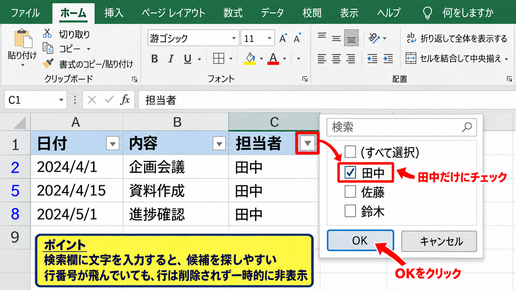Toggle Underline formatting
The width and height of the screenshot is (516, 290).
187,59
